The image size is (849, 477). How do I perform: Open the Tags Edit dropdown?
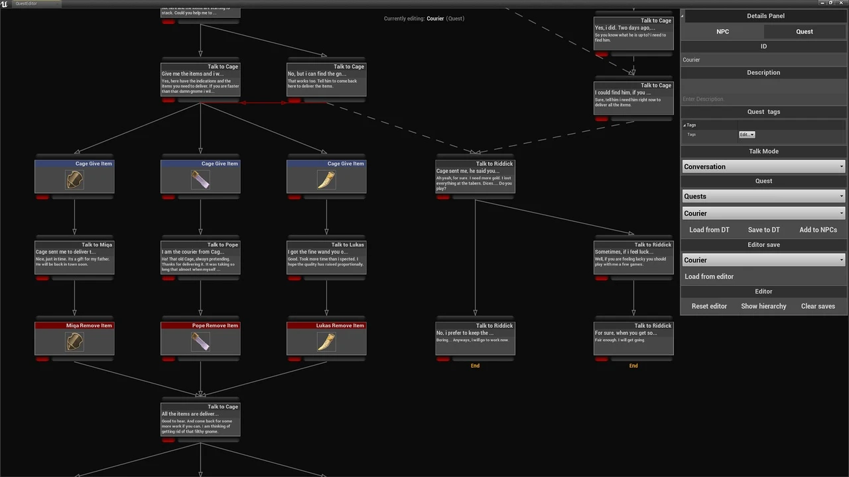[x=747, y=134]
